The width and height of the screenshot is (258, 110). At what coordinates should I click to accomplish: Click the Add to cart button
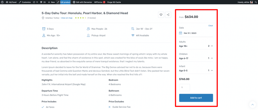[196, 98]
